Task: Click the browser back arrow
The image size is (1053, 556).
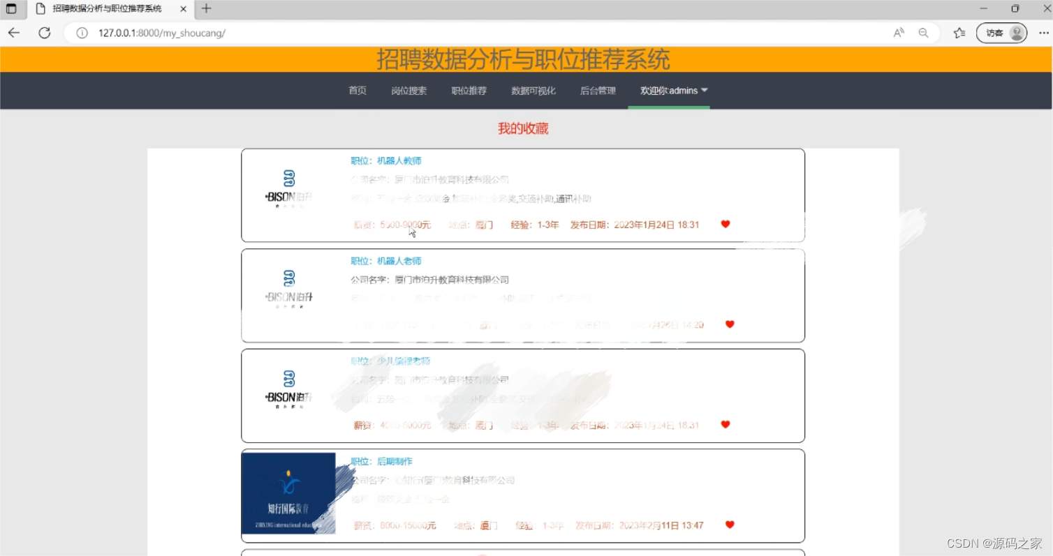Action: pos(13,33)
